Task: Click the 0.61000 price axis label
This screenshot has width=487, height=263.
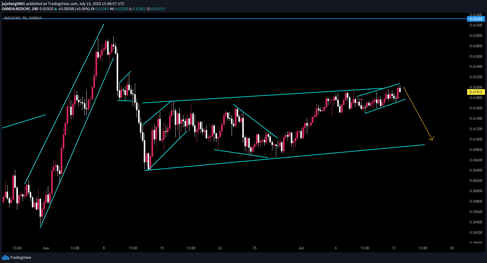Action: 476,139
